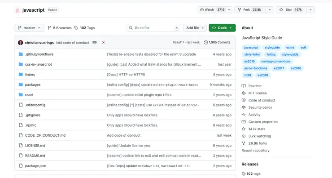Image resolution: width=332 pixels, height=178 pixels.
Task: View the 5 Branches link
Action: 60,28
